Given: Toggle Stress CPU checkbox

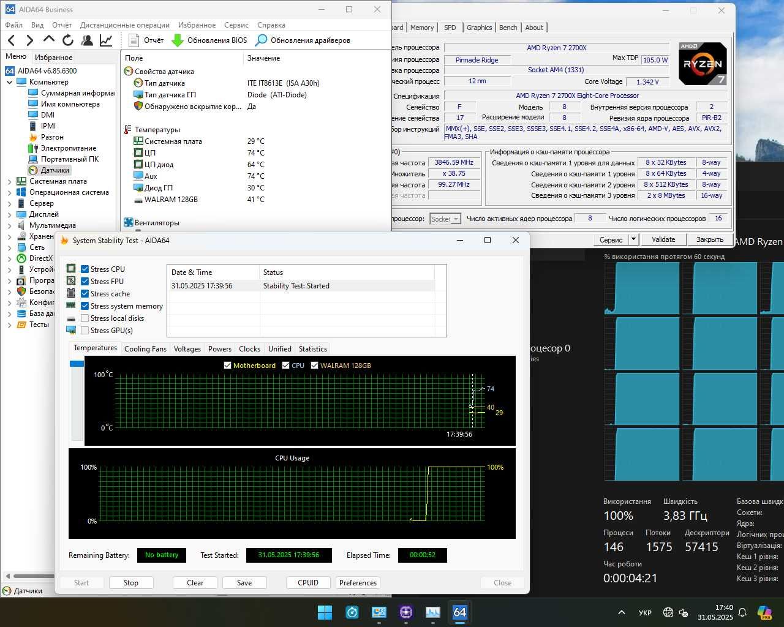Looking at the screenshot, I should (85, 269).
